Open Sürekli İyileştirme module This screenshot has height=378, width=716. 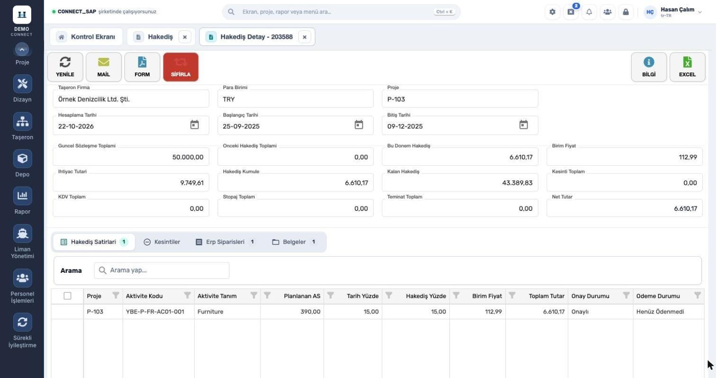point(22,331)
